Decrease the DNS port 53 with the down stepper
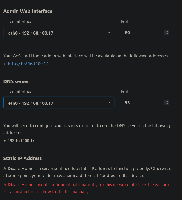Screen dimensions: 182x200 (x=167, y=104)
